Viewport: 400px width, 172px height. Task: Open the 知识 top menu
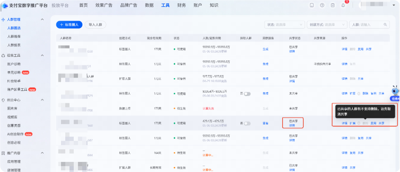pos(214,5)
